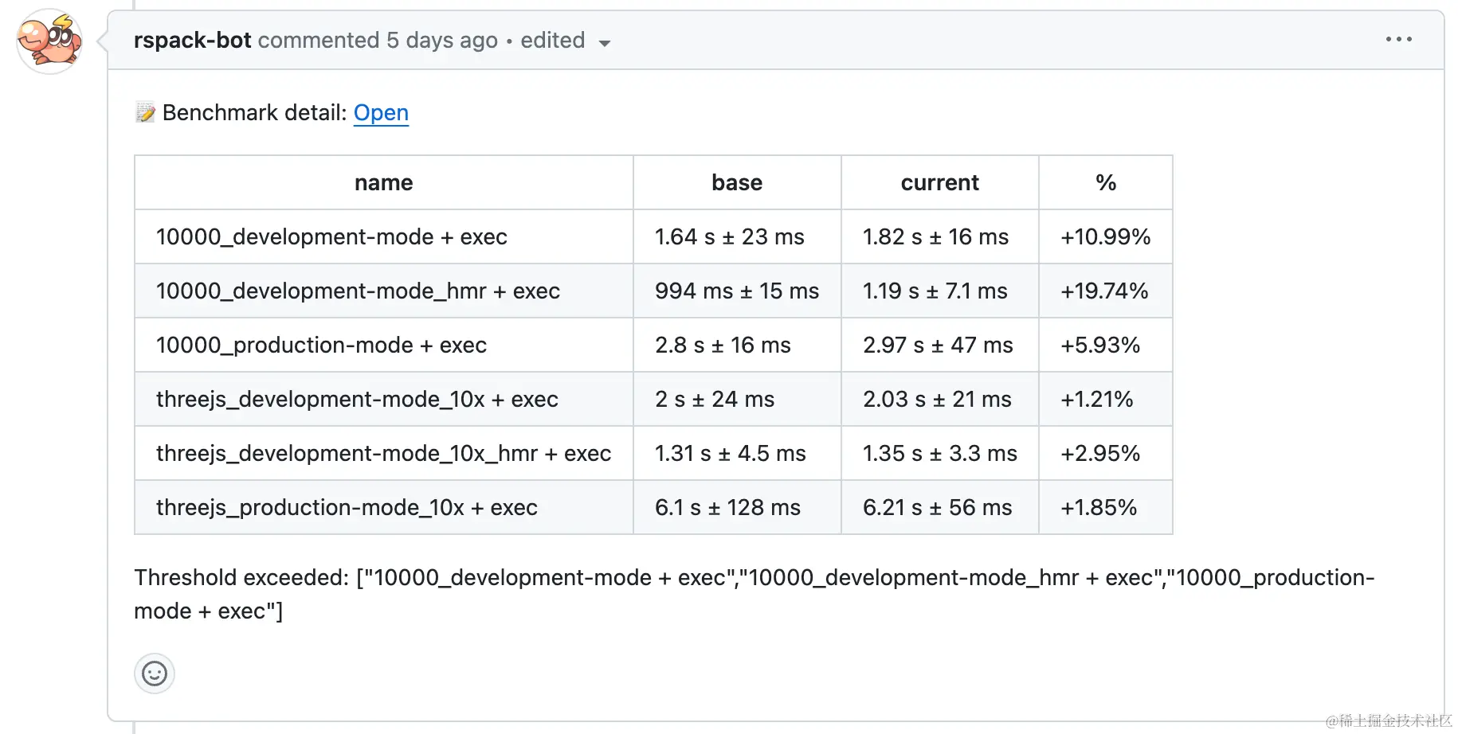Image resolution: width=1458 pixels, height=734 pixels.
Task: Click the three-dot comment options menu
Action: point(1398,39)
